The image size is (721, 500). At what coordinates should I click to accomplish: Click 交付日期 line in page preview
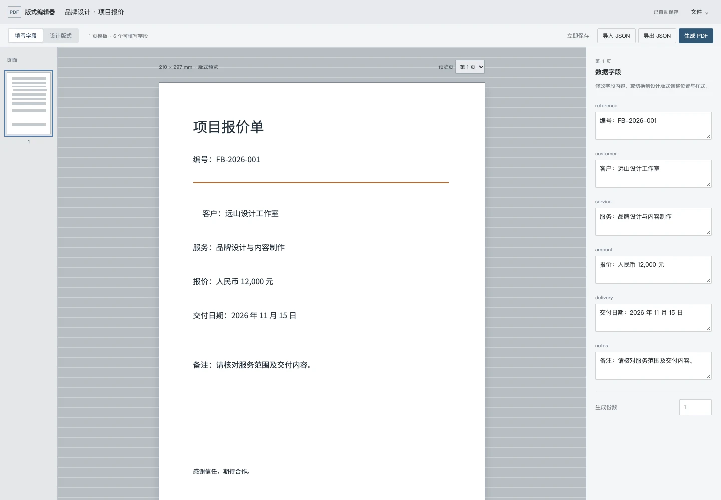(x=245, y=316)
